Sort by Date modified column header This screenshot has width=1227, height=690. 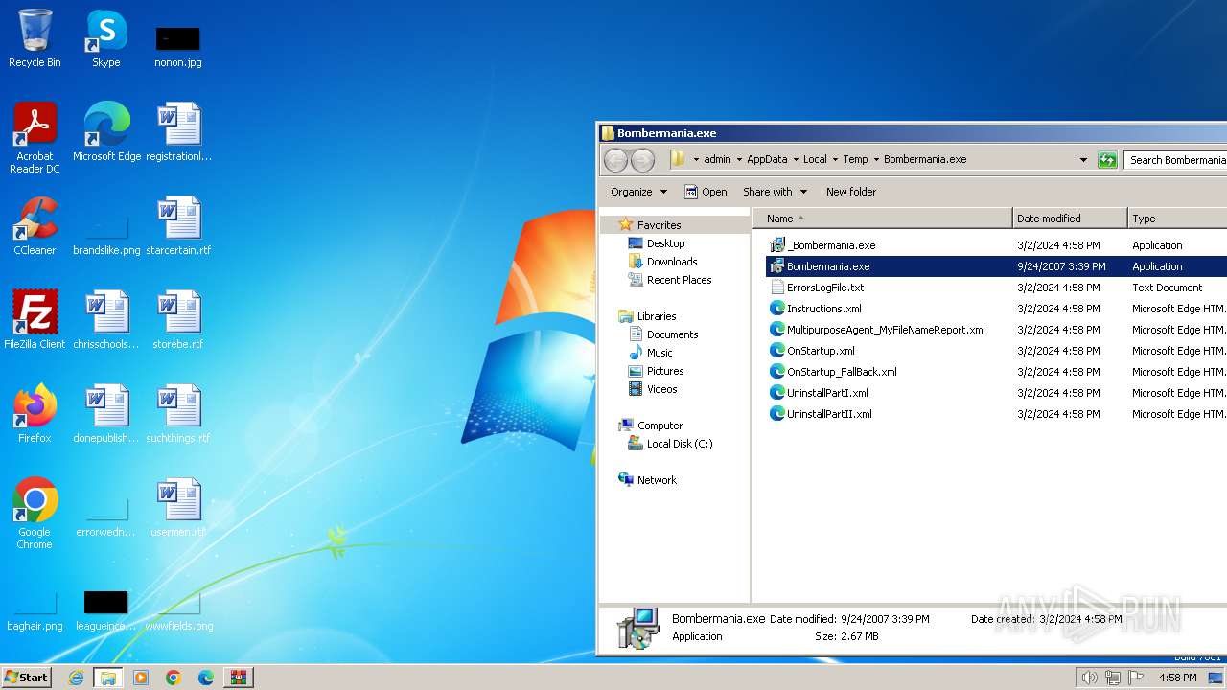click(x=1070, y=218)
